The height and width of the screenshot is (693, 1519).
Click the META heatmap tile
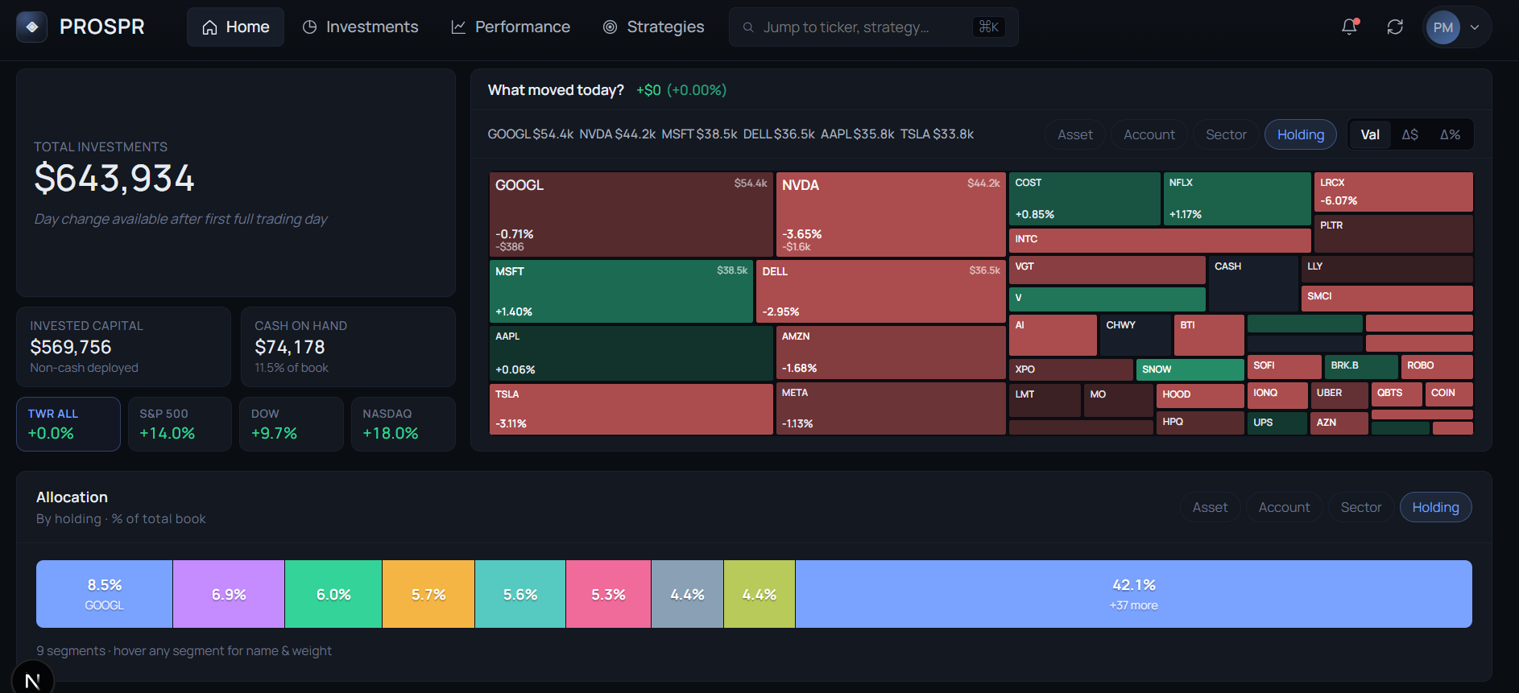click(x=891, y=409)
